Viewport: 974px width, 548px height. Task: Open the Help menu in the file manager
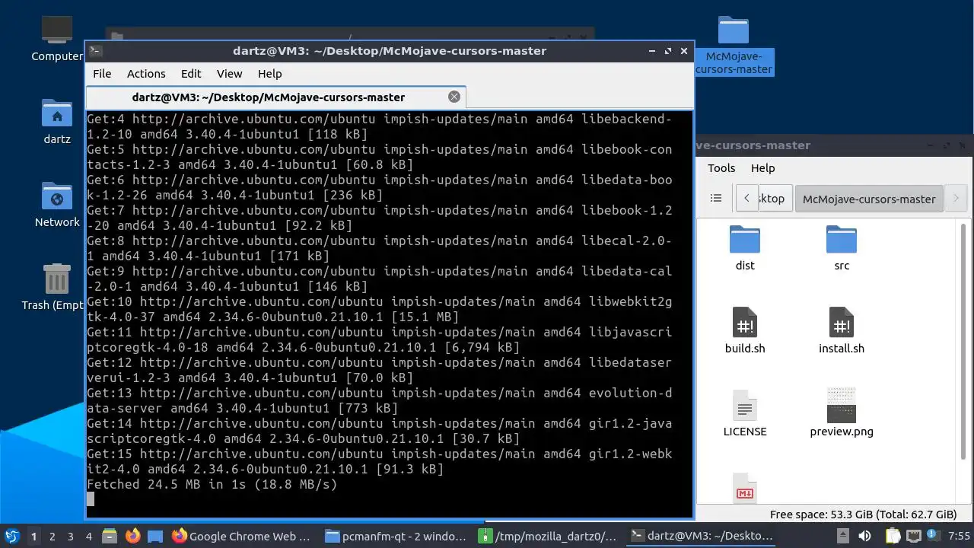click(x=762, y=168)
